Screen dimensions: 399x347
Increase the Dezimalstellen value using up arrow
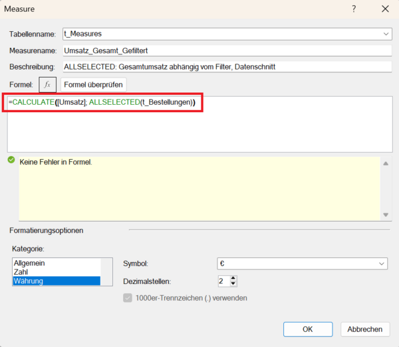point(233,278)
